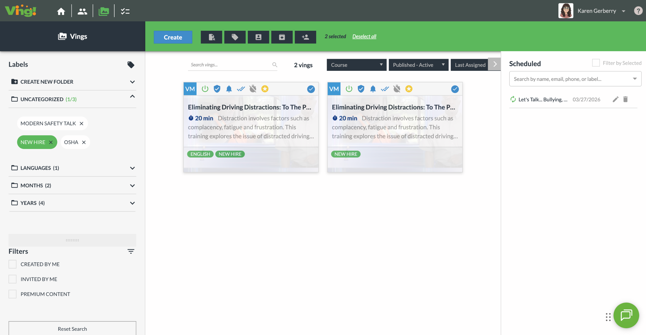Image resolution: width=646 pixels, height=335 pixels.
Task: Open the Course type dropdown
Action: 356,65
